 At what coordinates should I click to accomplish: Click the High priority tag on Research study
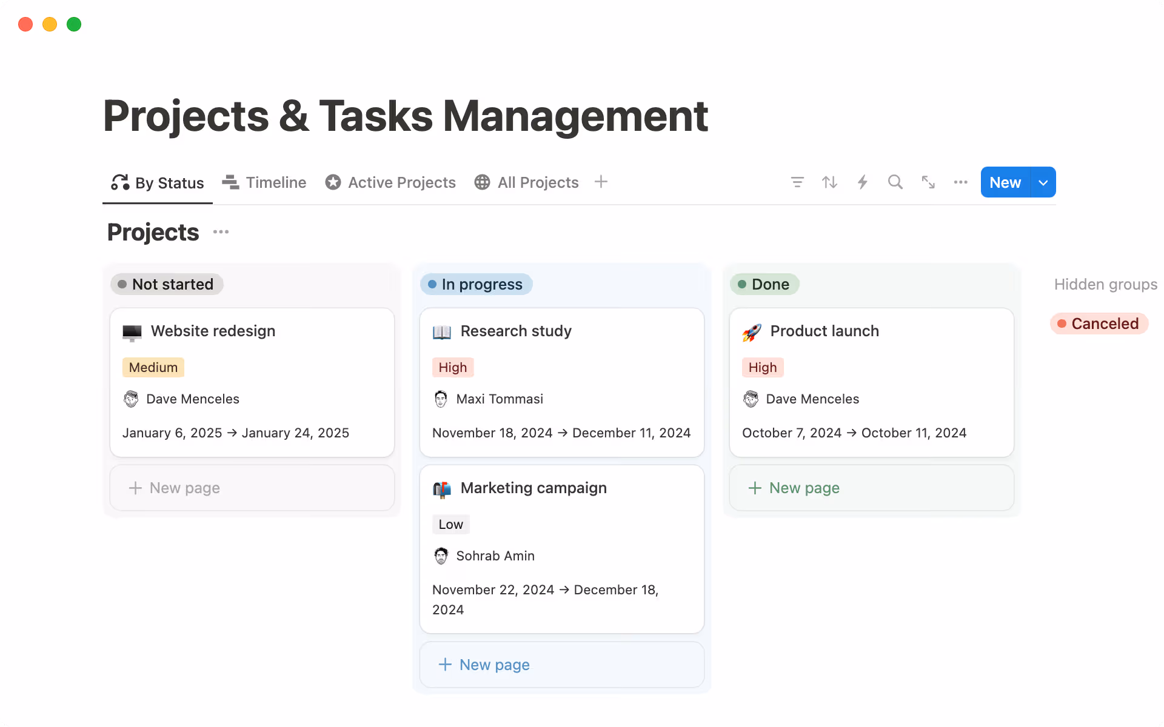coord(453,367)
